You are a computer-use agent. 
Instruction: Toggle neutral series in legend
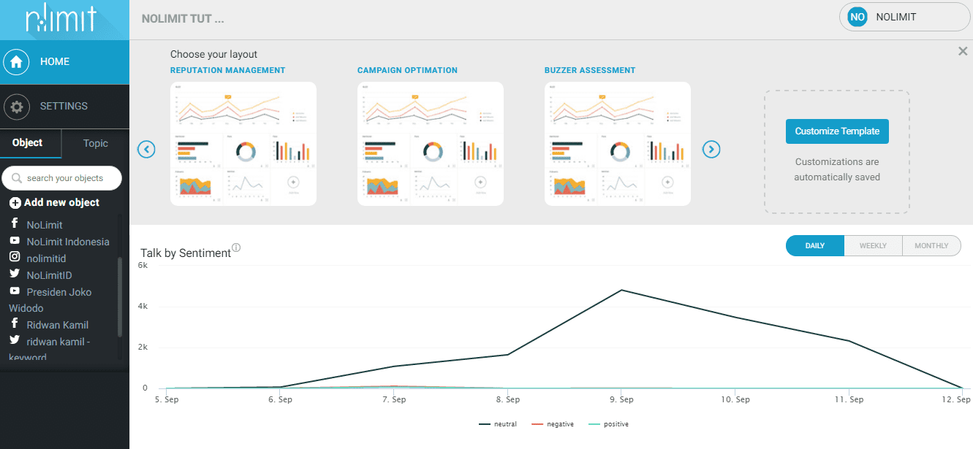pyautogui.click(x=498, y=424)
